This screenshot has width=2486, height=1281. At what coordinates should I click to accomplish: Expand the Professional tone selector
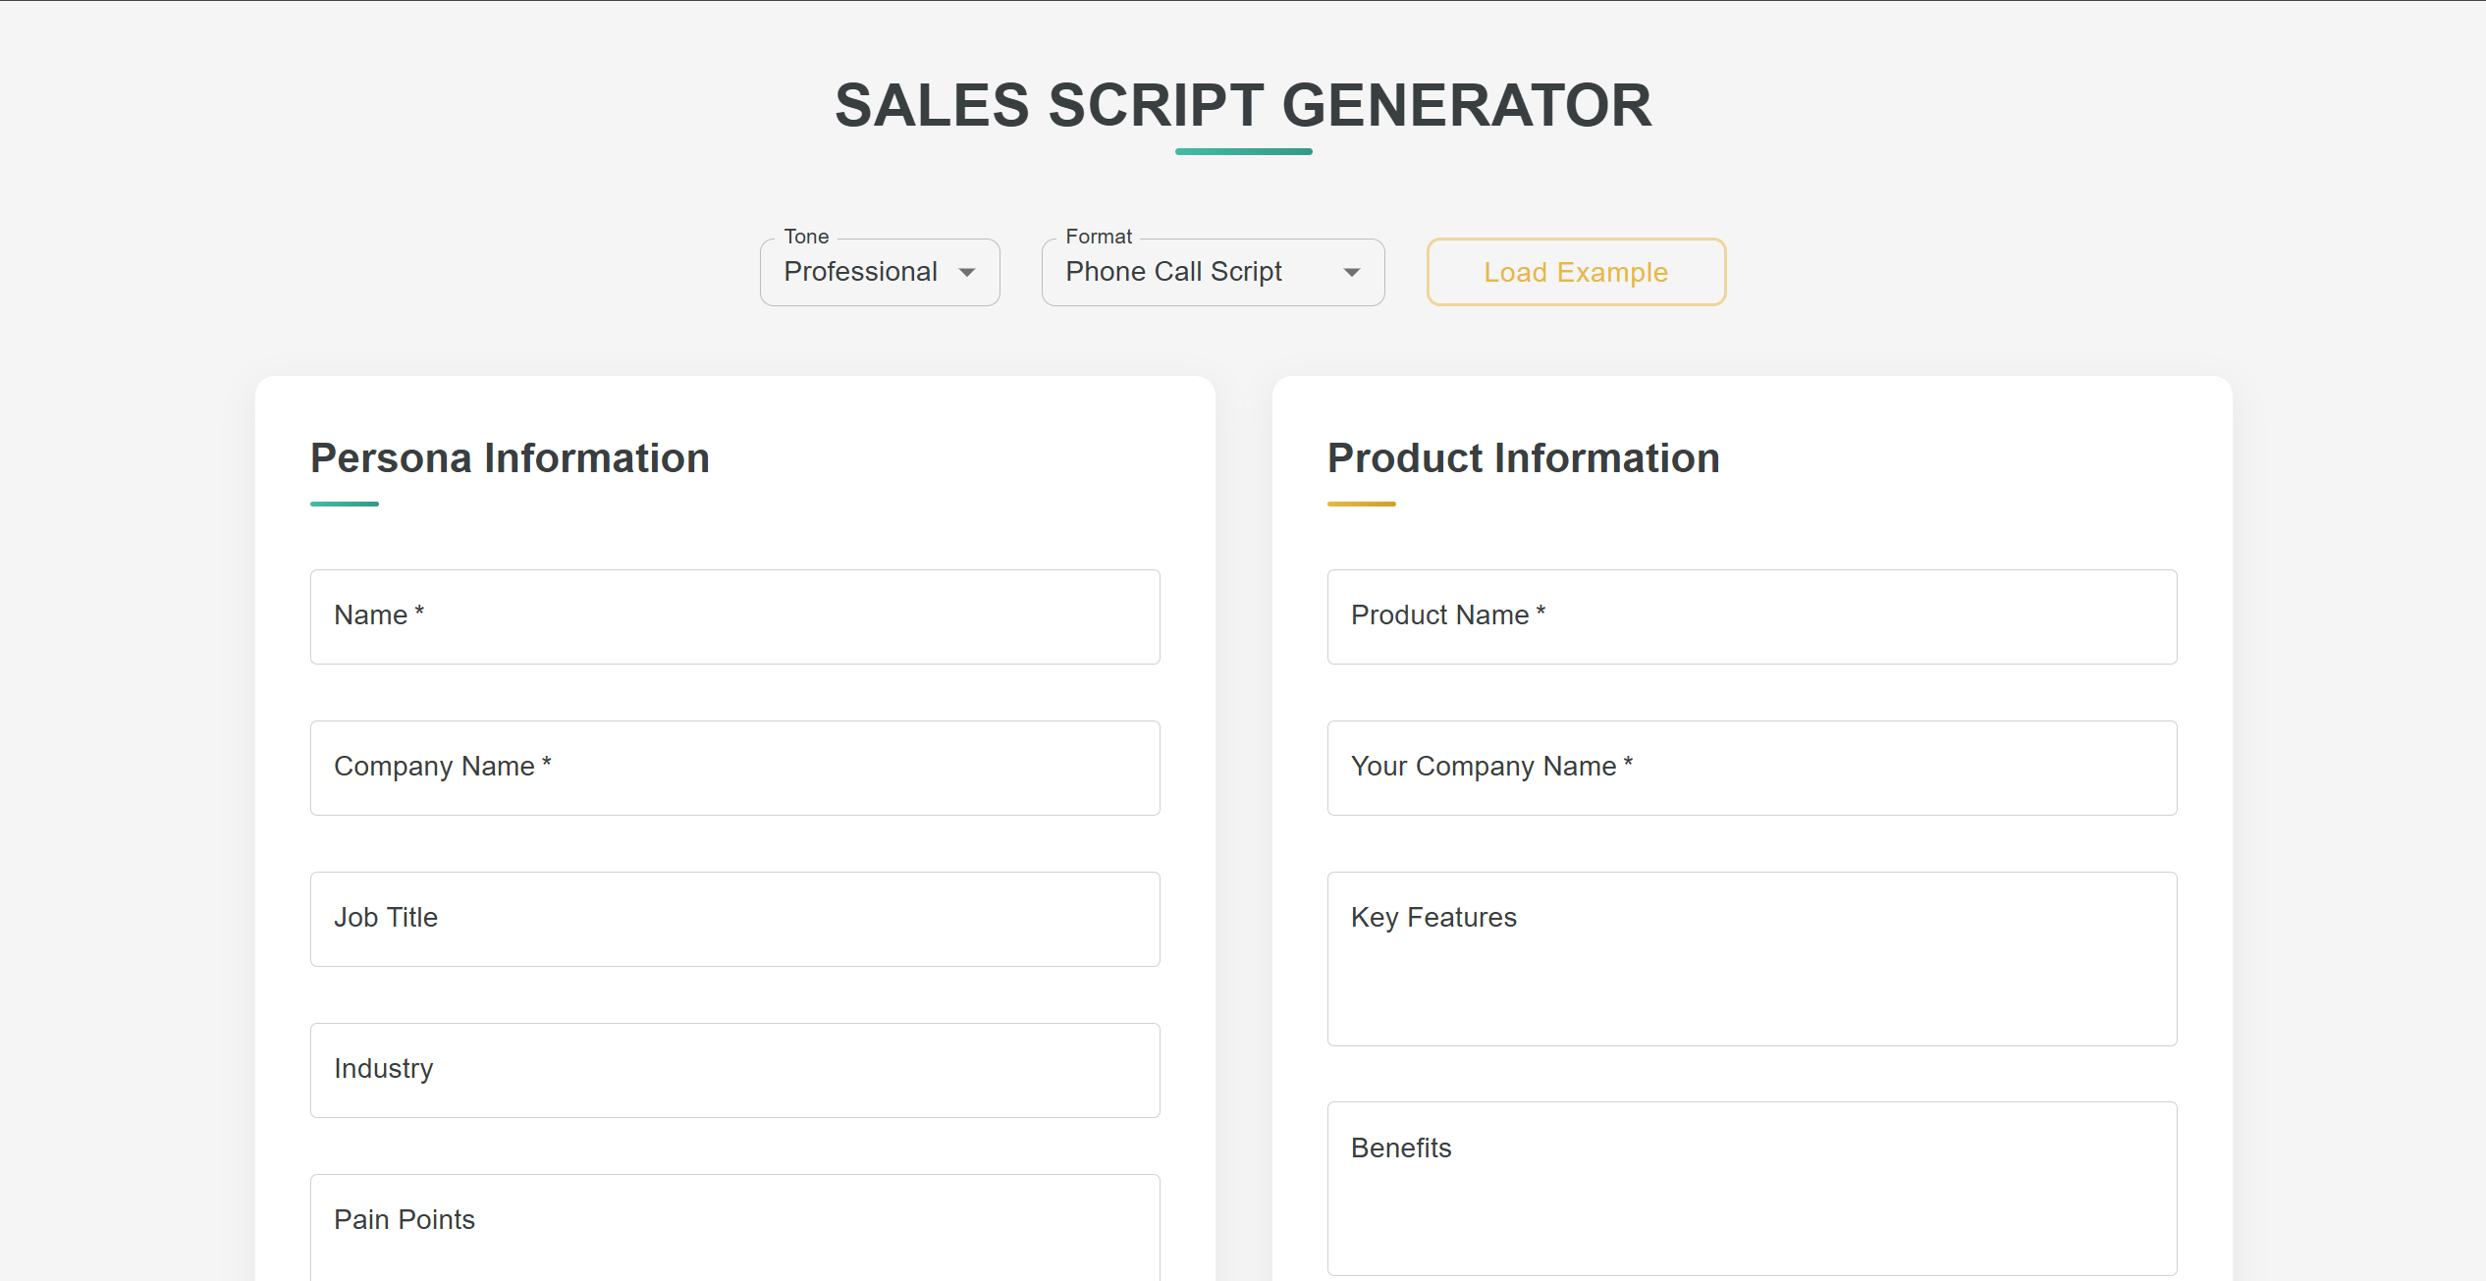(880, 272)
